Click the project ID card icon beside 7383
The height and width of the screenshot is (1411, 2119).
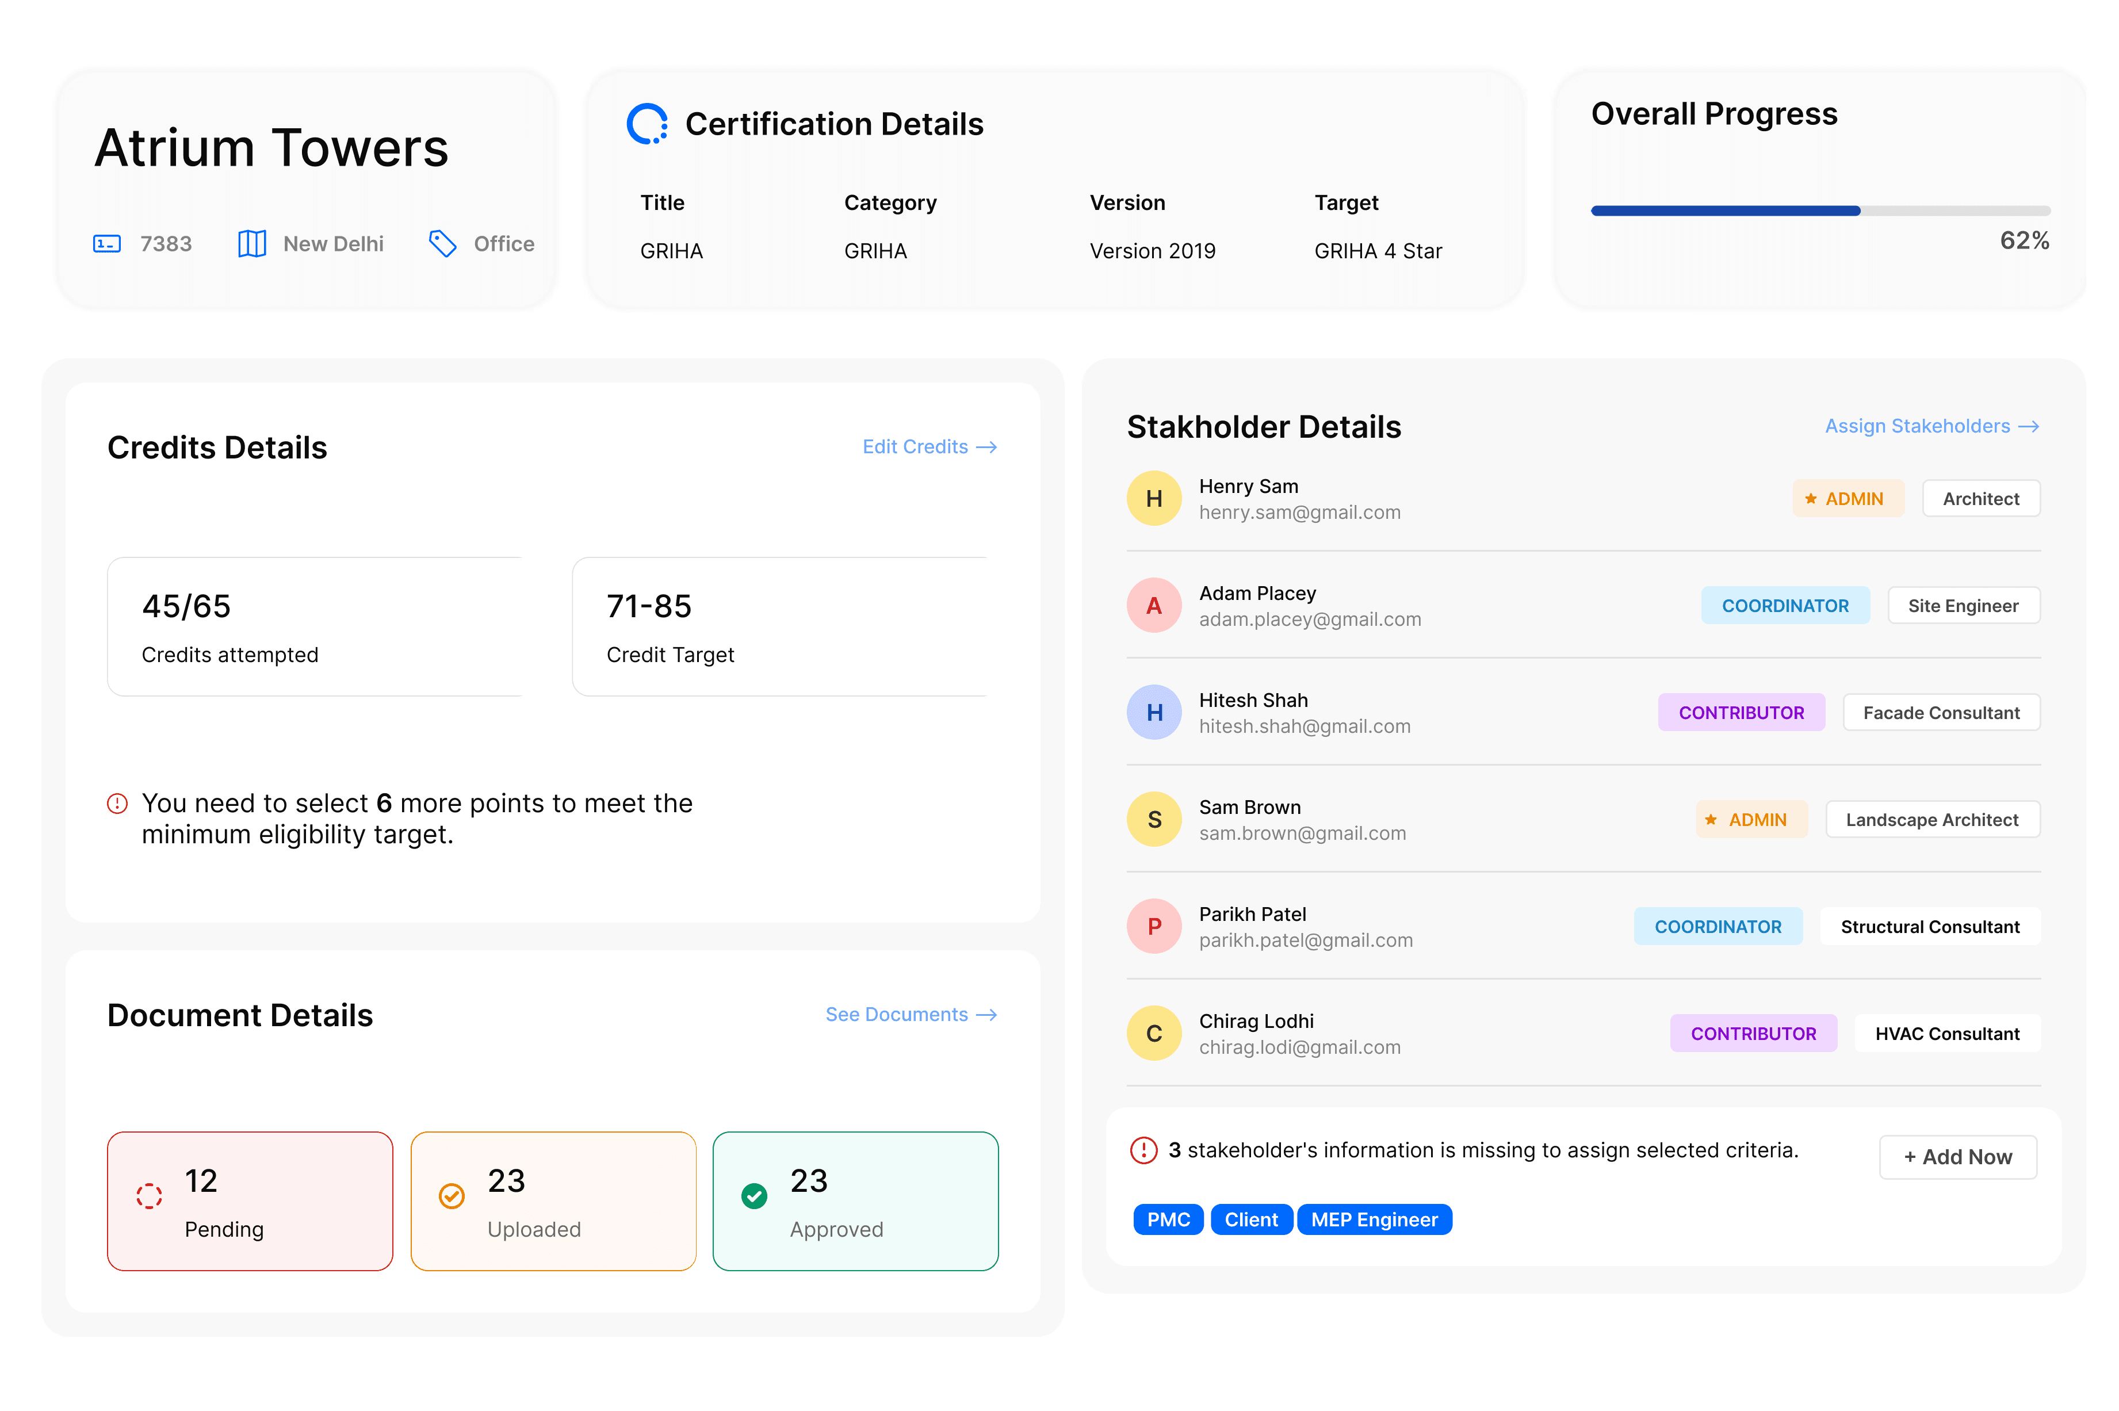(x=106, y=244)
